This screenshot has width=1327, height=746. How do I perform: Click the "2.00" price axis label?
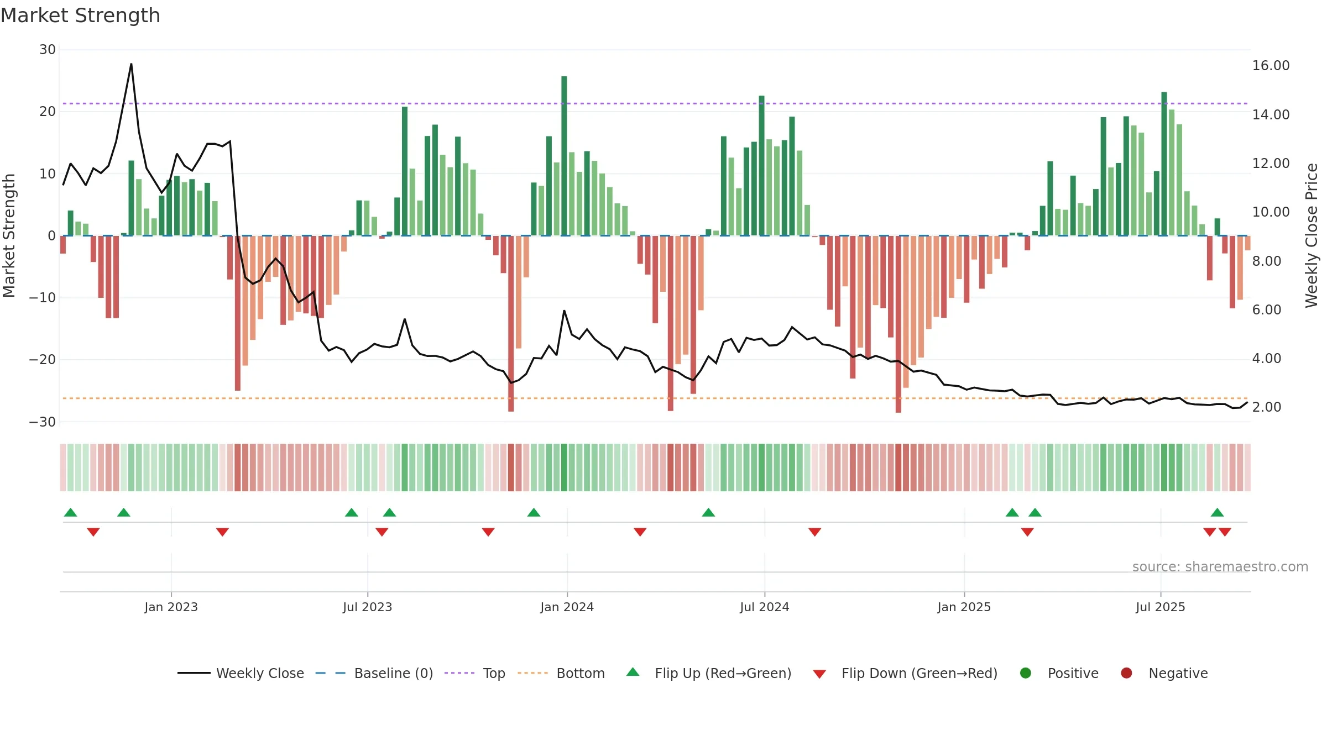pyautogui.click(x=1267, y=407)
